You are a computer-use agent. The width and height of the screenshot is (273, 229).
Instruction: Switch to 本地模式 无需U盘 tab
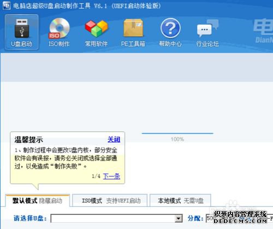(x=180, y=201)
